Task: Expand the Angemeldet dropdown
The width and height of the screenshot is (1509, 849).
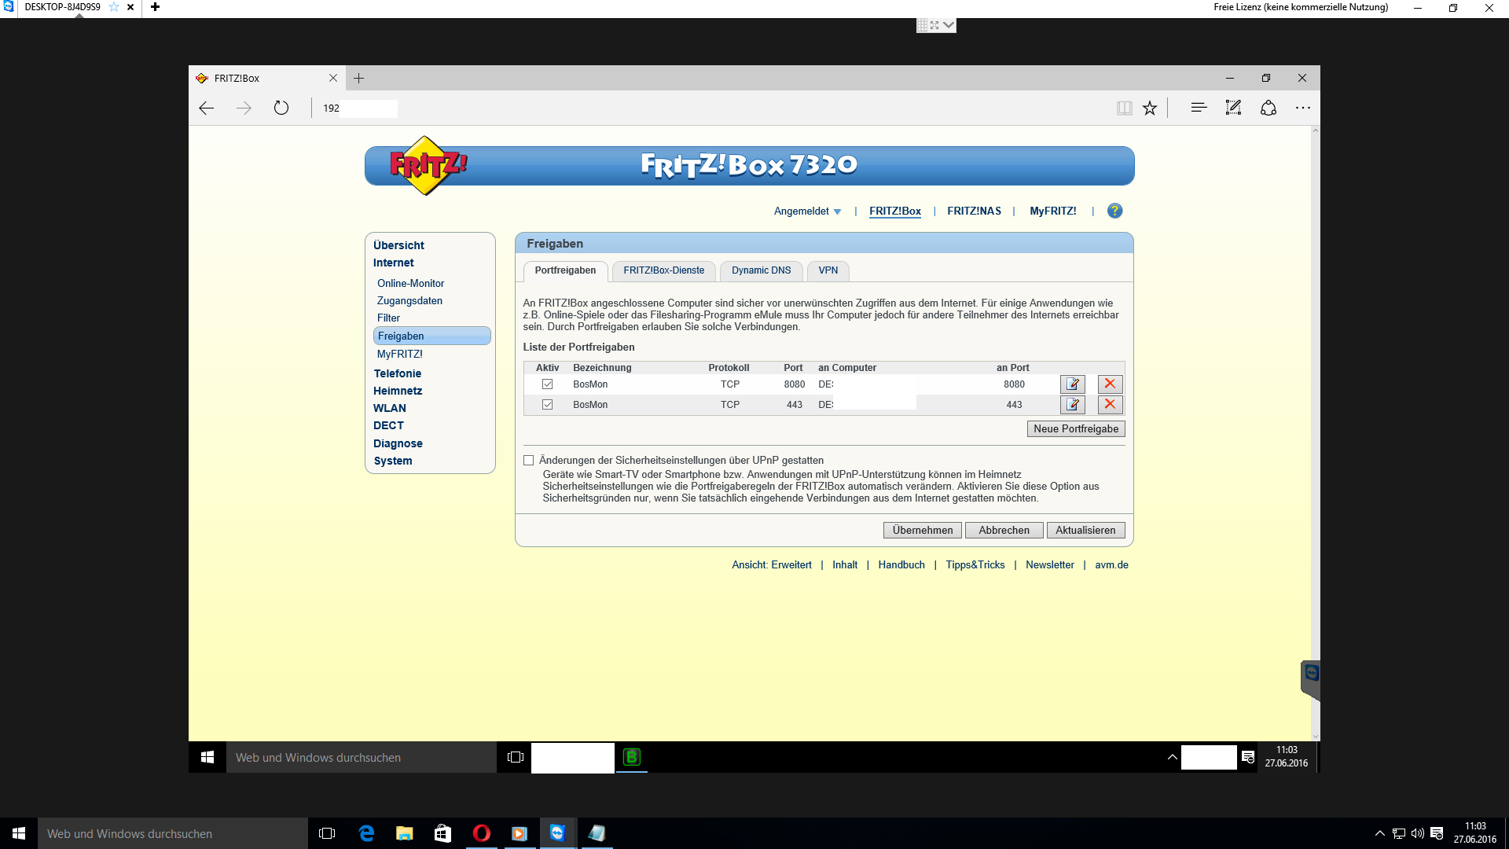Action: [807, 211]
